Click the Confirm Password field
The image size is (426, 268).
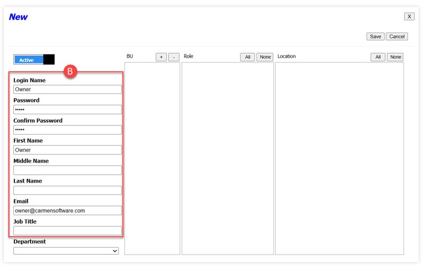coord(67,130)
